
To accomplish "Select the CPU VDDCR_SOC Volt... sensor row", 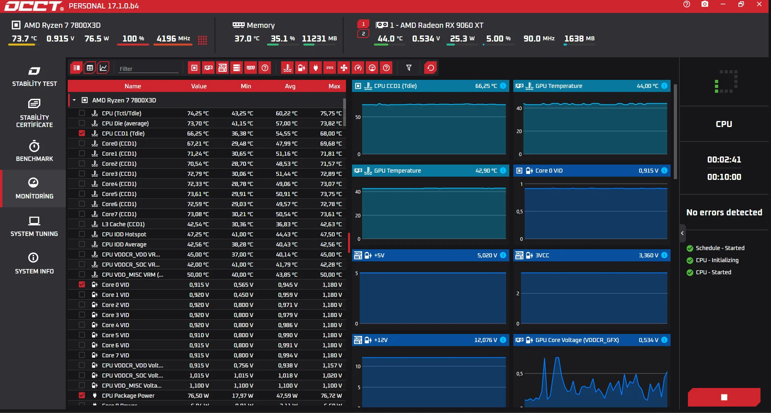I will [206, 375].
